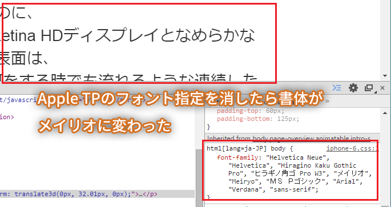This screenshot has width=391, height=207.
Task: Select the translate3d paragraph row in Elements
Action: [x=97, y=194]
